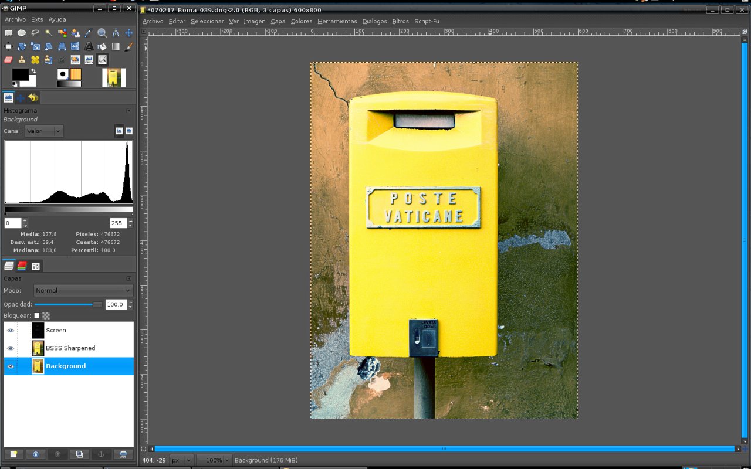Viewport: 751px width, 469px height.
Task: Select the Ellipse Select tool
Action: coord(22,33)
